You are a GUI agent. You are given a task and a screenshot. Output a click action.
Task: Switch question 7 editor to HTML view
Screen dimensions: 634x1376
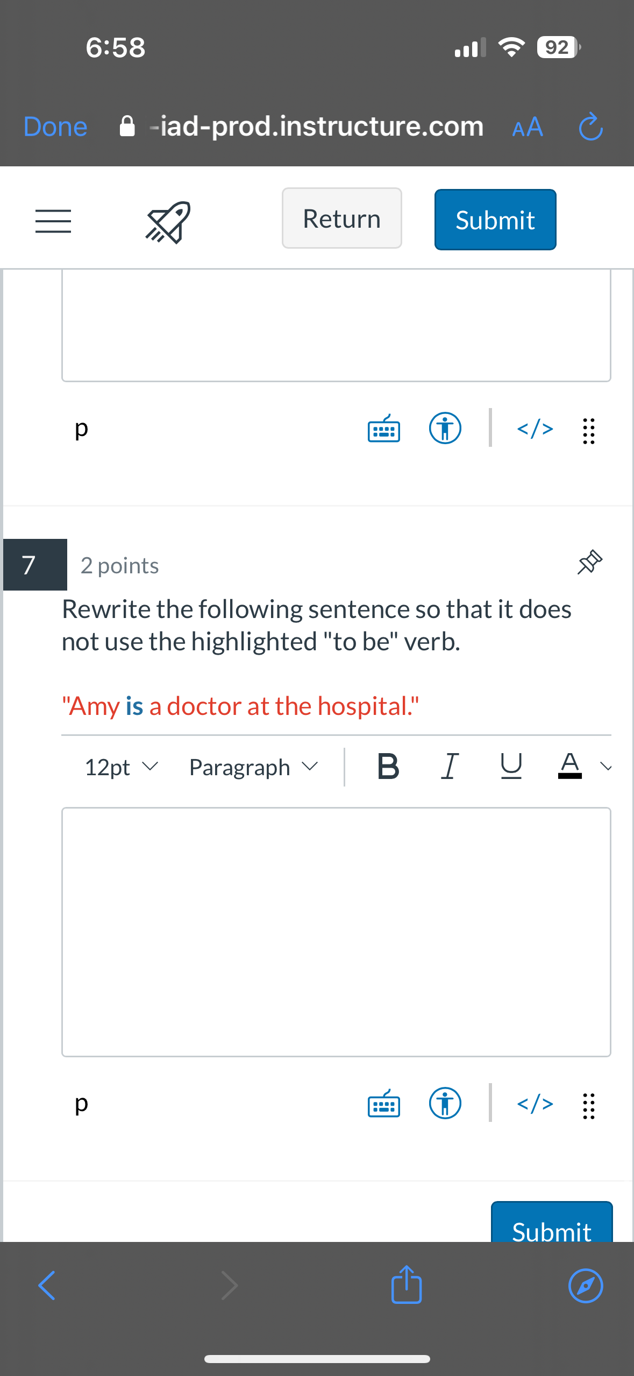(x=535, y=1104)
